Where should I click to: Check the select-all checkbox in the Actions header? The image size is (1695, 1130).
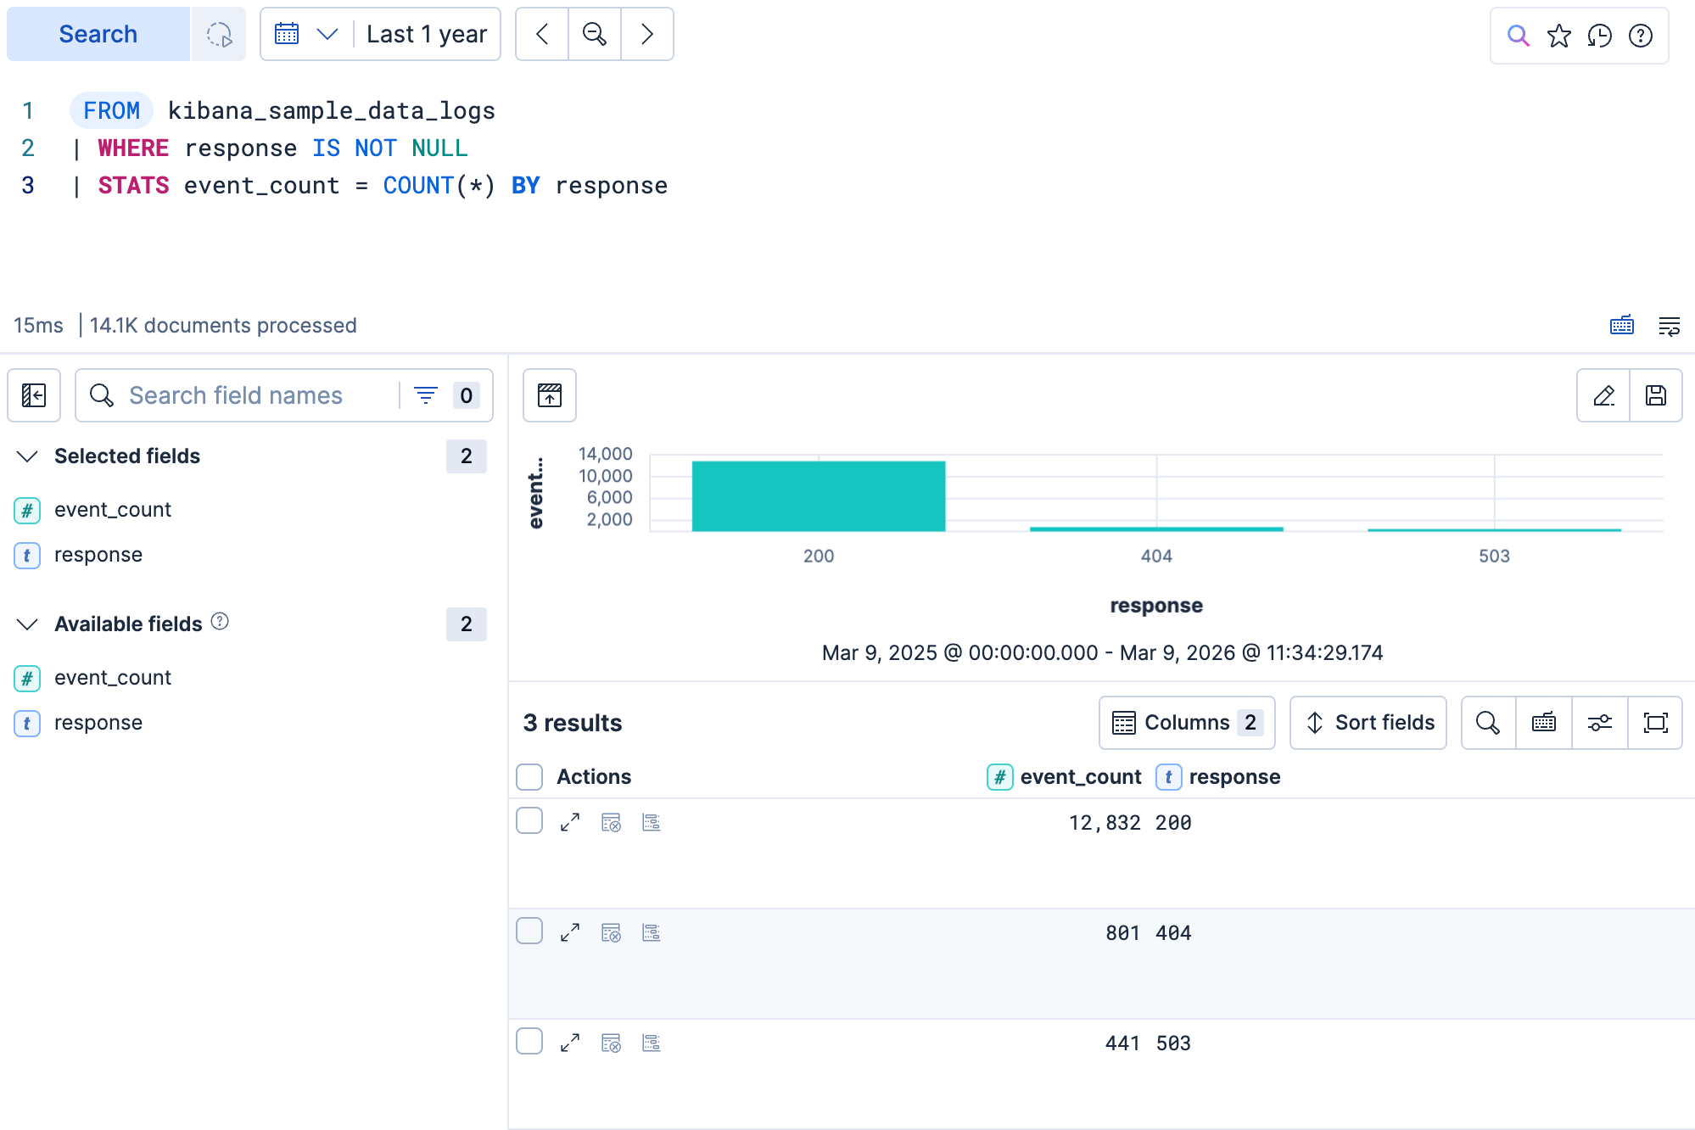pos(529,776)
